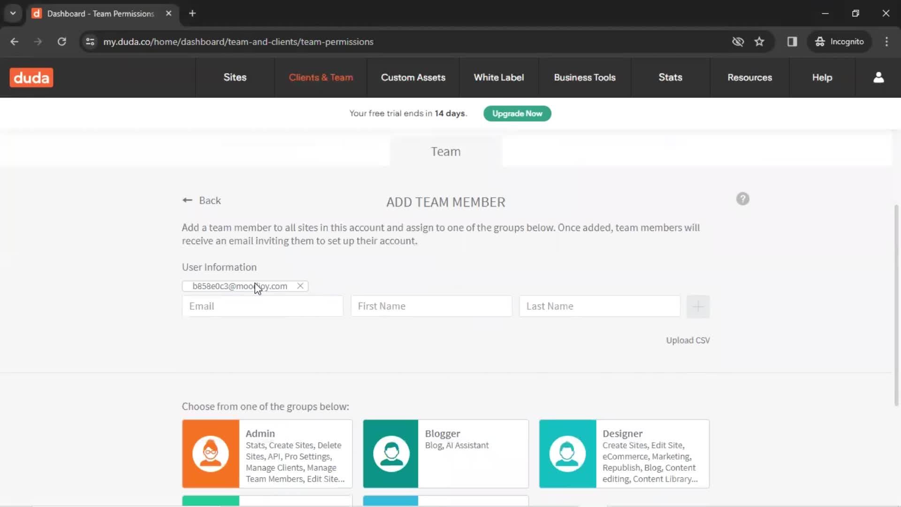The height and width of the screenshot is (507, 901).
Task: Focus the Email input field
Action: 263,306
